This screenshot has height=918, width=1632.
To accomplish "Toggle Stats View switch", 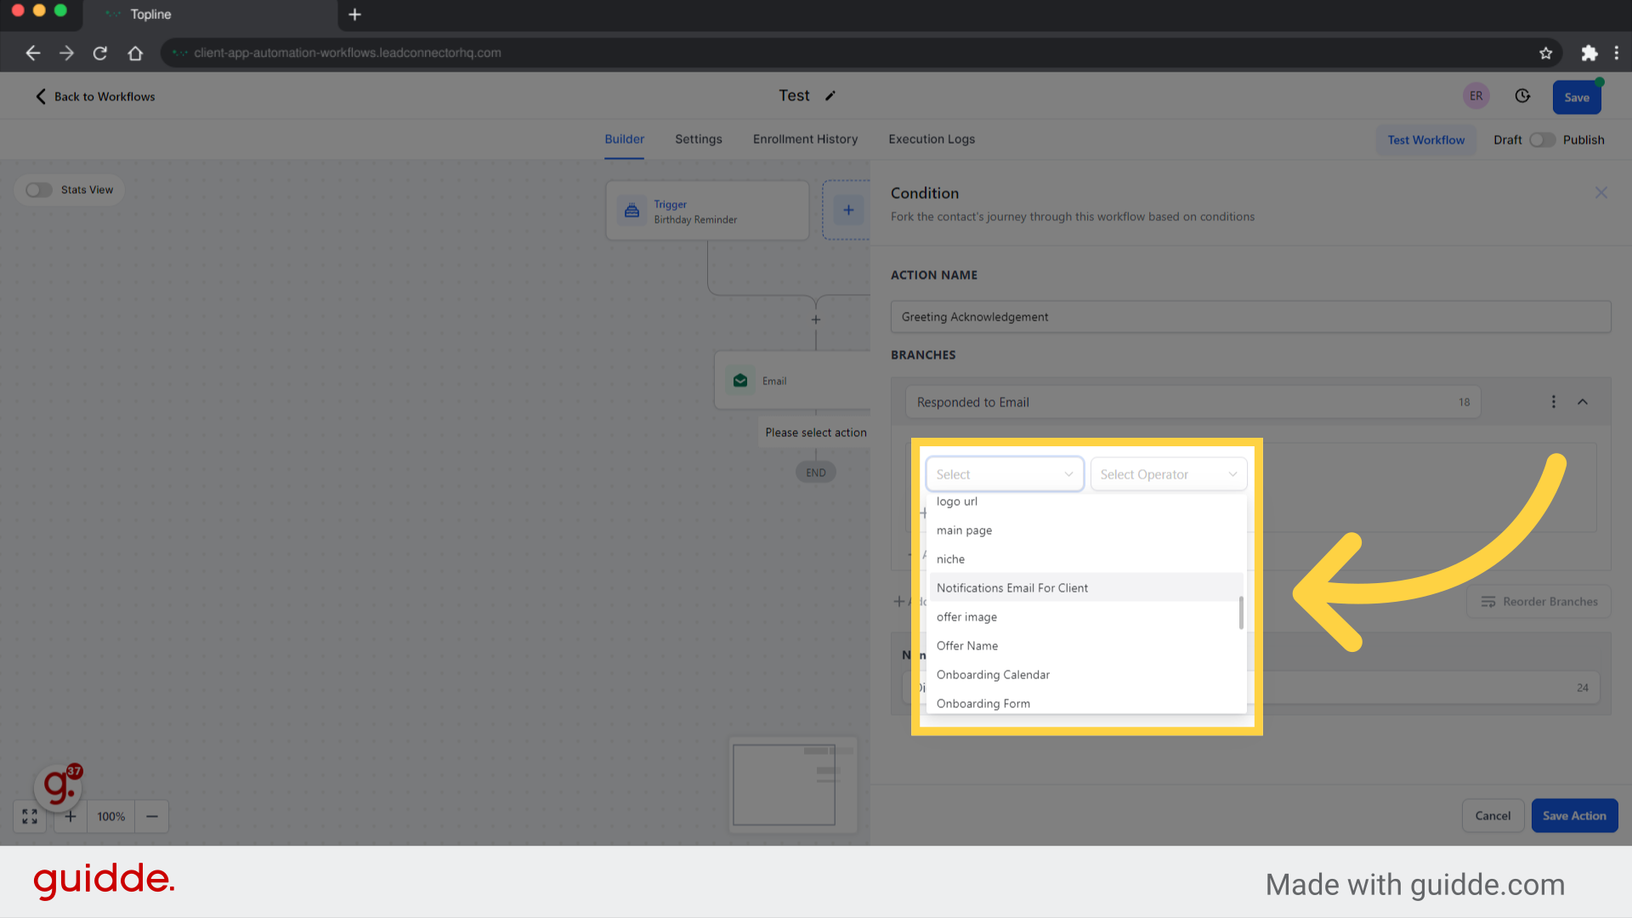I will coord(38,190).
